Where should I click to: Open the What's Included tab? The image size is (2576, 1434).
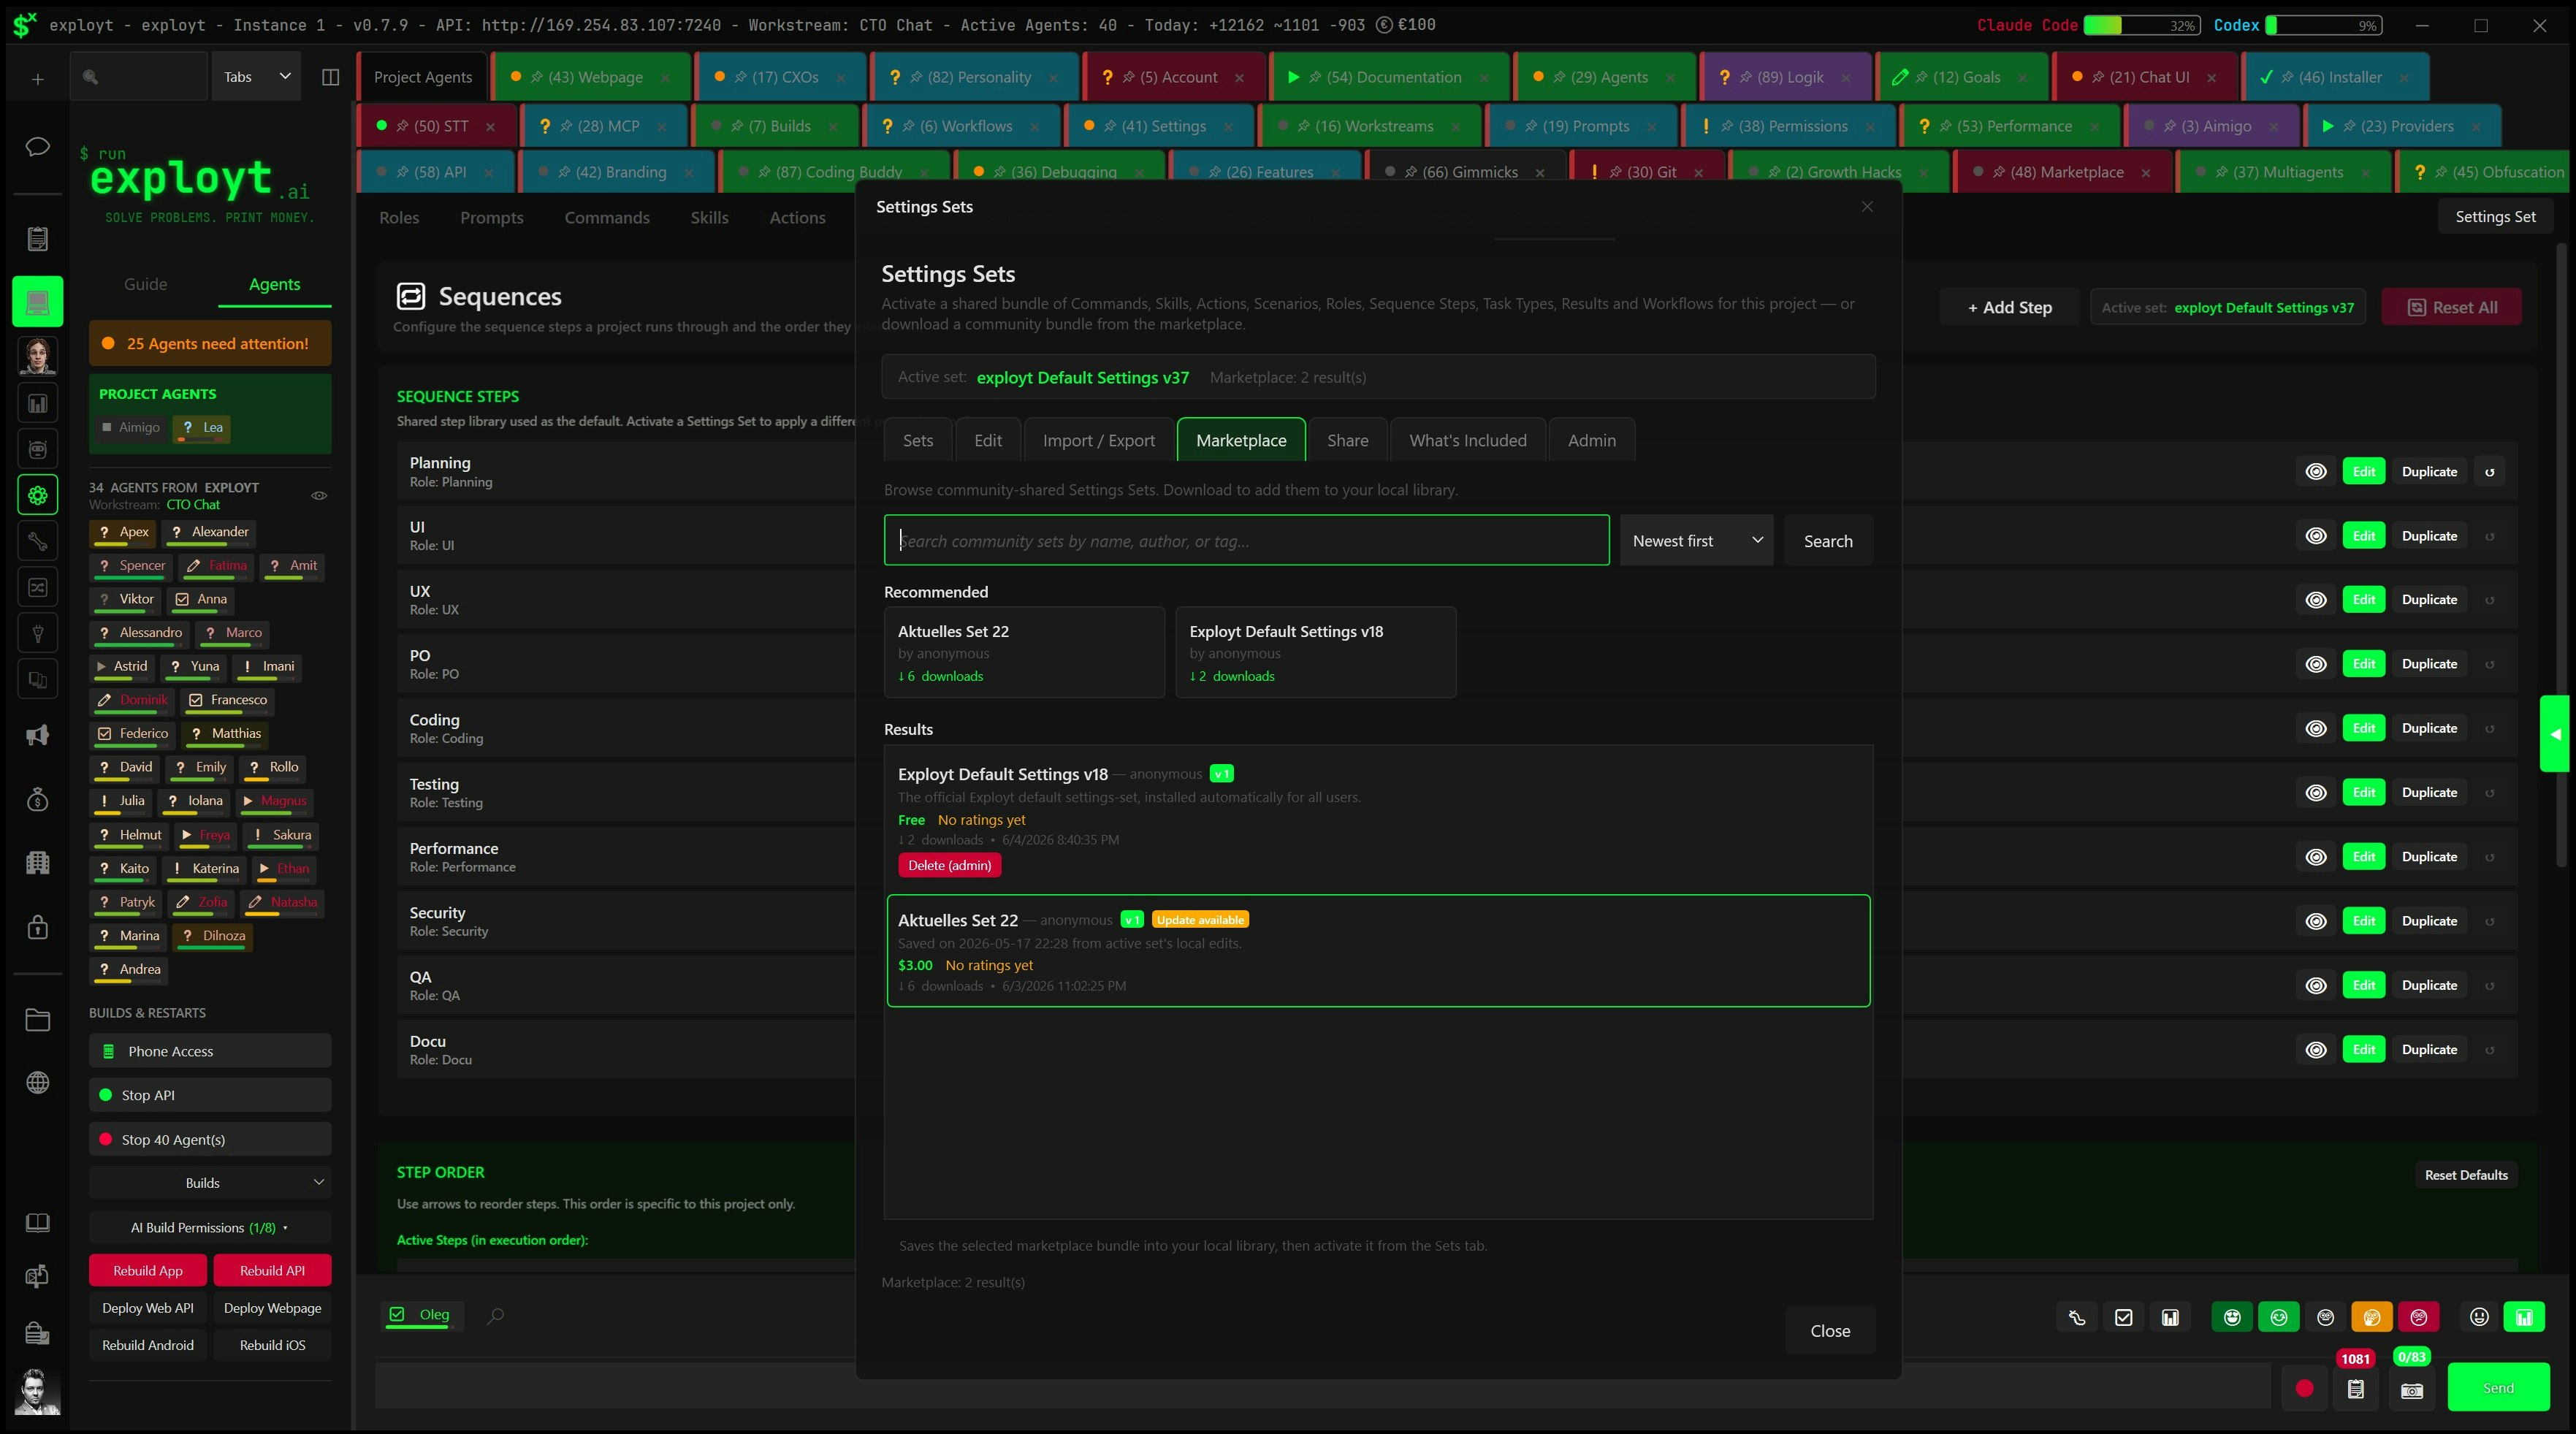(1467, 440)
